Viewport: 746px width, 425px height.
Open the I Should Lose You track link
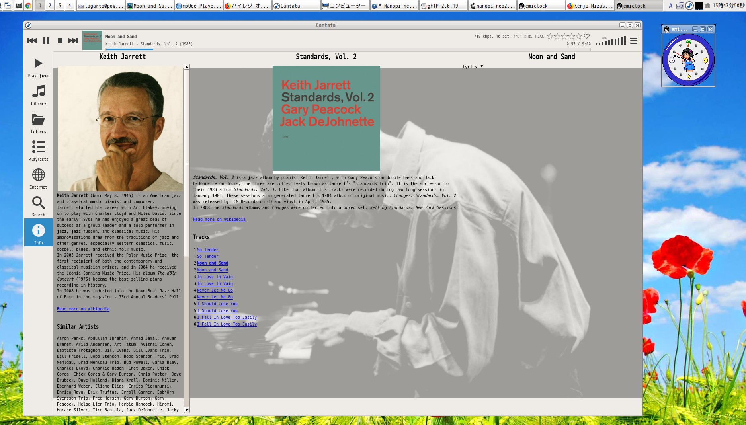217,304
